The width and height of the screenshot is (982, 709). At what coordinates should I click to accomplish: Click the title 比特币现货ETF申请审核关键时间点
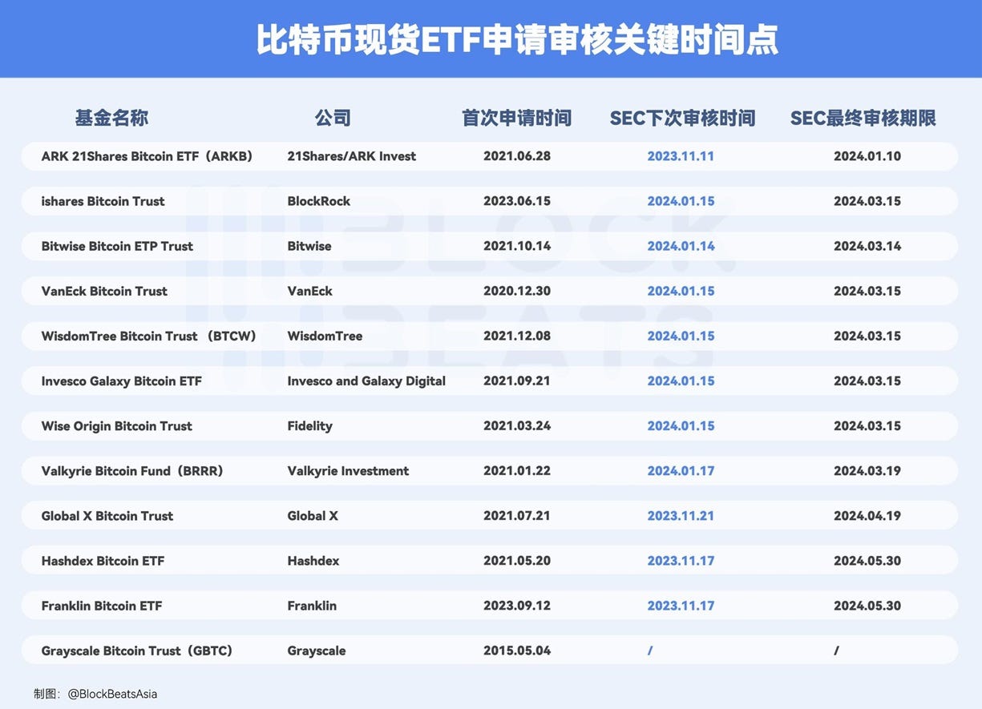pyautogui.click(x=517, y=39)
